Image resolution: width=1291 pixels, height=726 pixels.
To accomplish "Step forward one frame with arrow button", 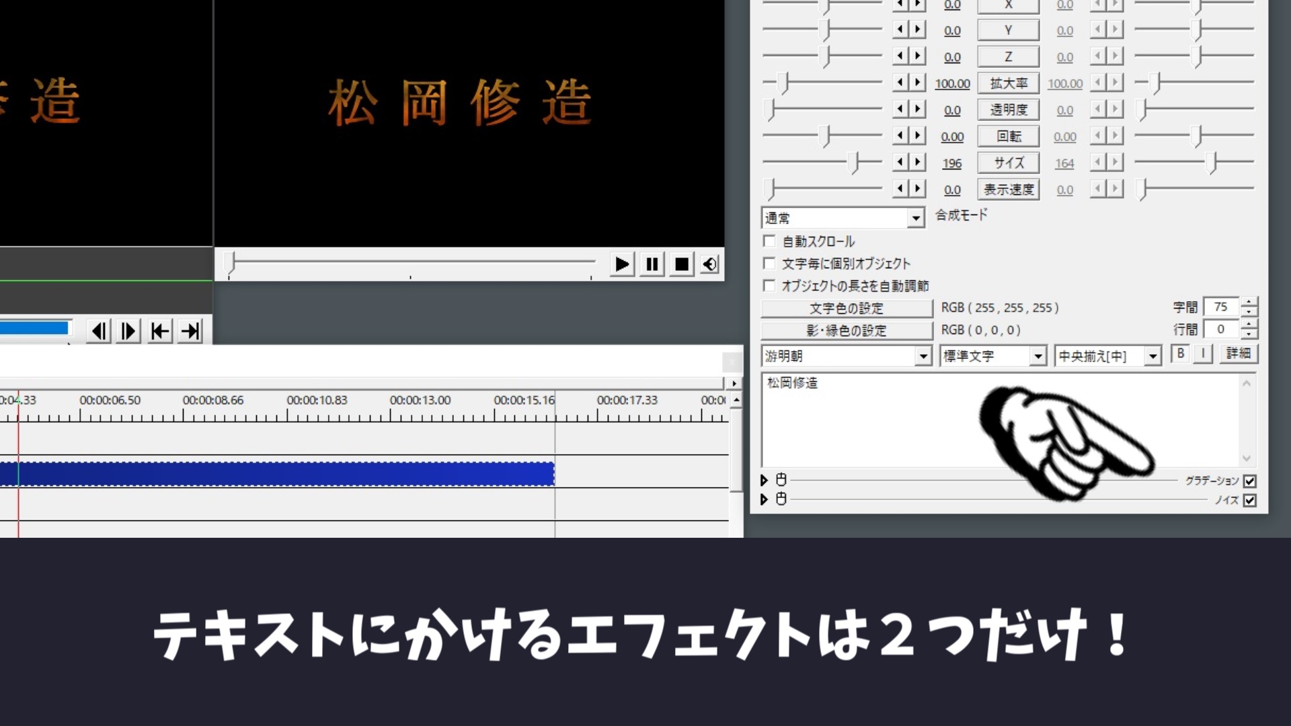I will pyautogui.click(x=128, y=331).
